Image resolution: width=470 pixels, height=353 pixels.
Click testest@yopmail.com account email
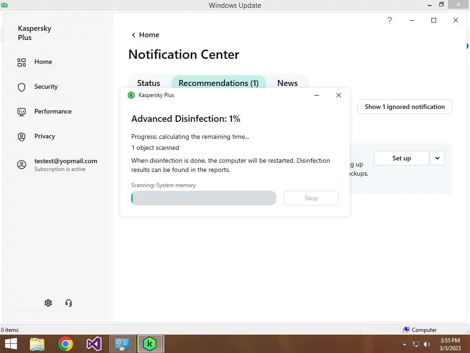(66, 161)
